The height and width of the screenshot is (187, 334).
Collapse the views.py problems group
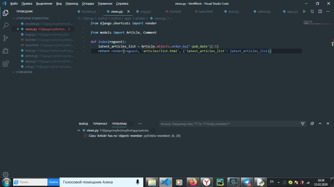pyautogui.click(x=79, y=131)
